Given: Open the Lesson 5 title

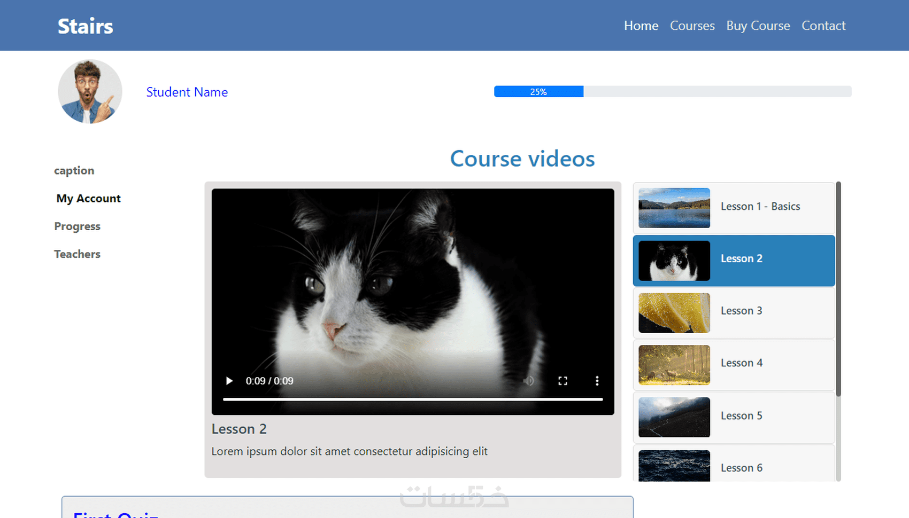Looking at the screenshot, I should click(742, 415).
